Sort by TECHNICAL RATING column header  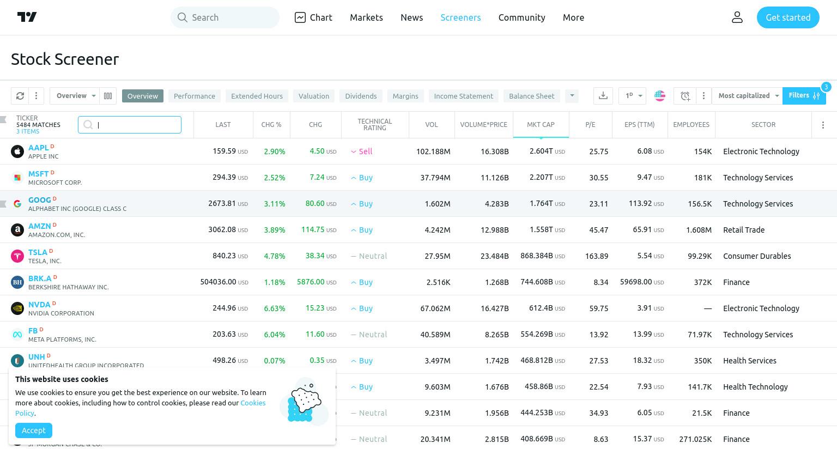click(375, 125)
